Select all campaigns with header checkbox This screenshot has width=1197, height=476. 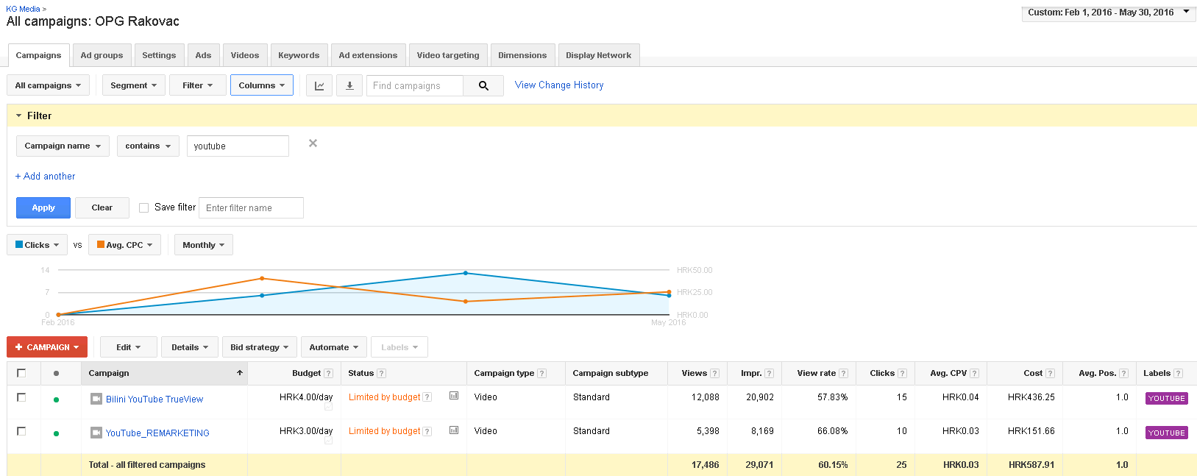[21, 373]
